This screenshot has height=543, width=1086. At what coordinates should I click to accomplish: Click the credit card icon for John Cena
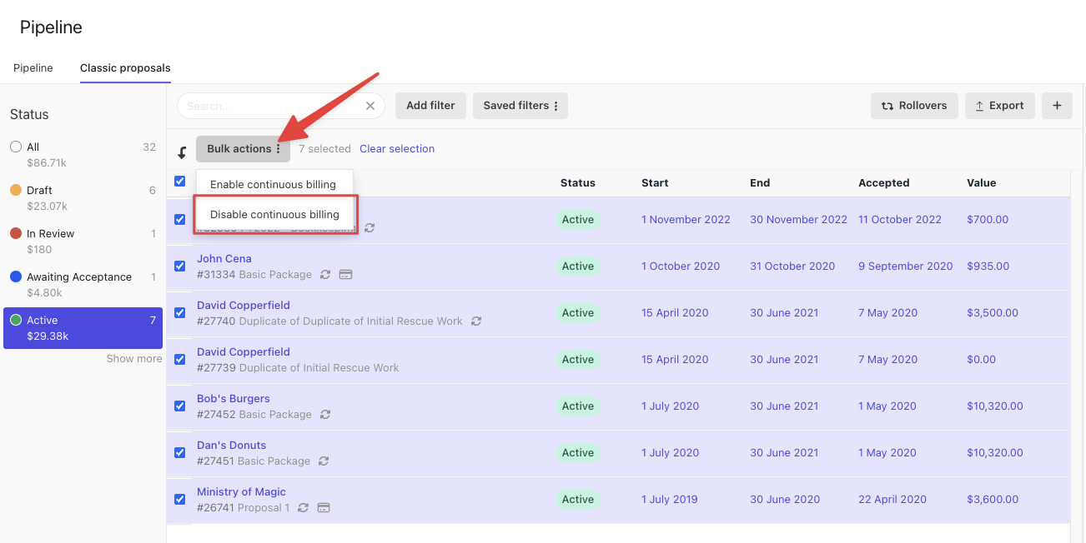[345, 275]
